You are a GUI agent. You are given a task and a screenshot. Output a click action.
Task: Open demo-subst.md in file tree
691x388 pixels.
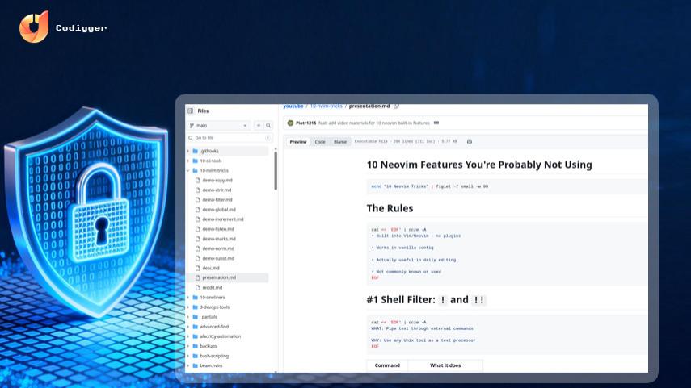[218, 258]
